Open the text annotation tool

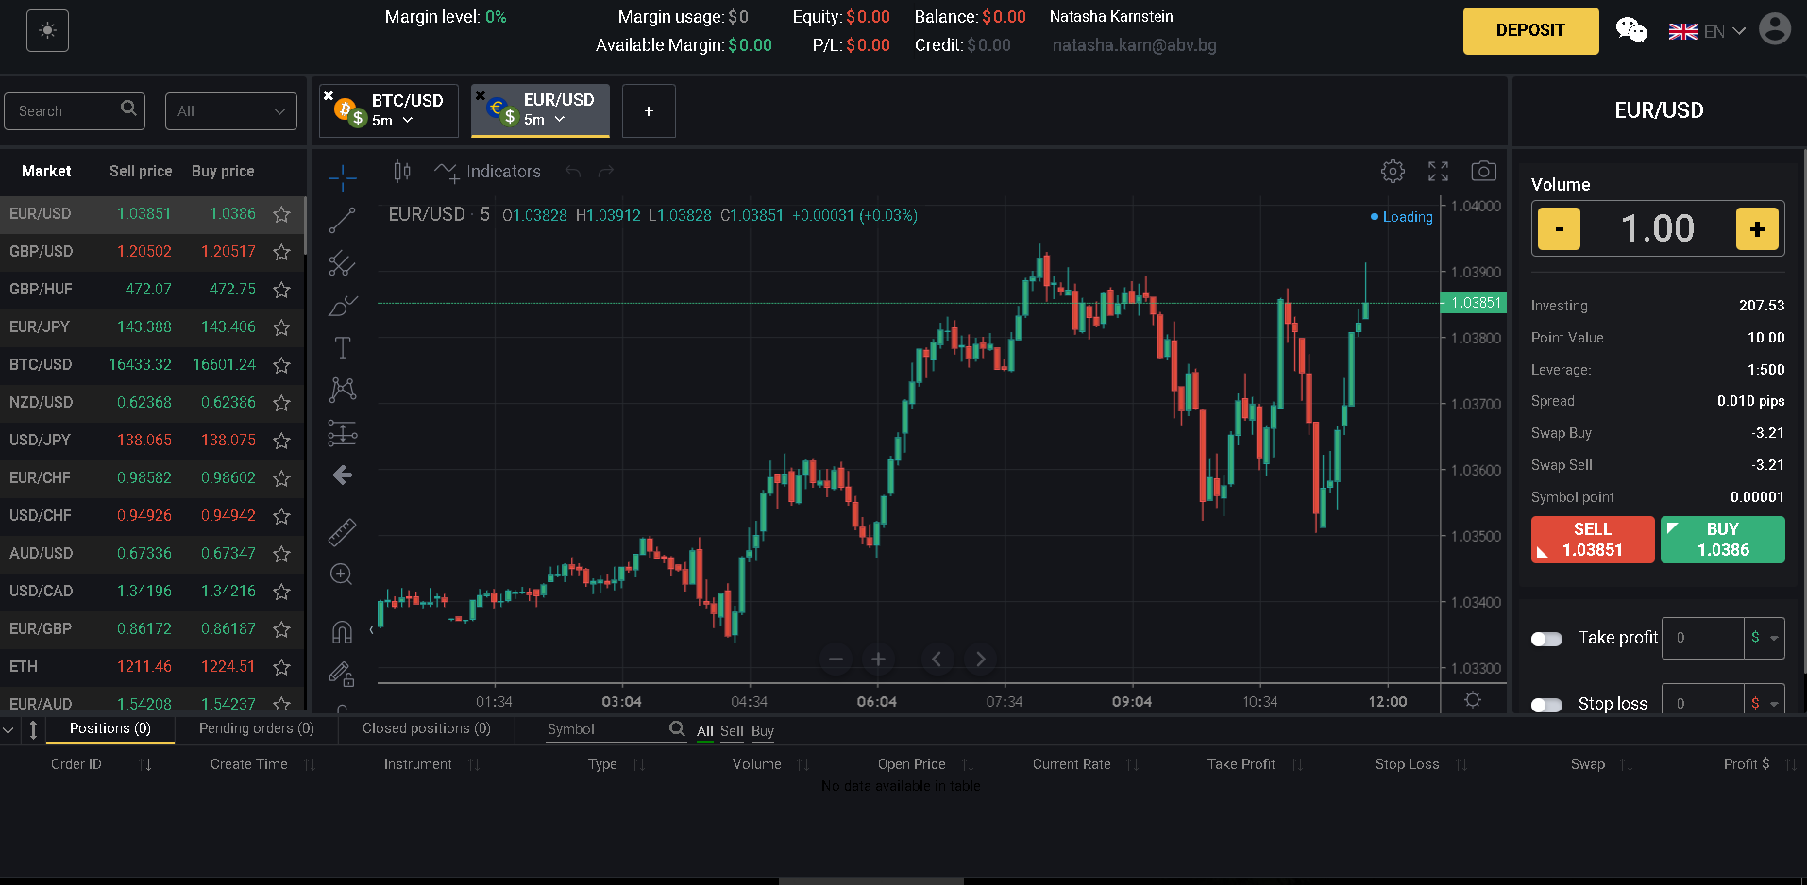pos(342,346)
